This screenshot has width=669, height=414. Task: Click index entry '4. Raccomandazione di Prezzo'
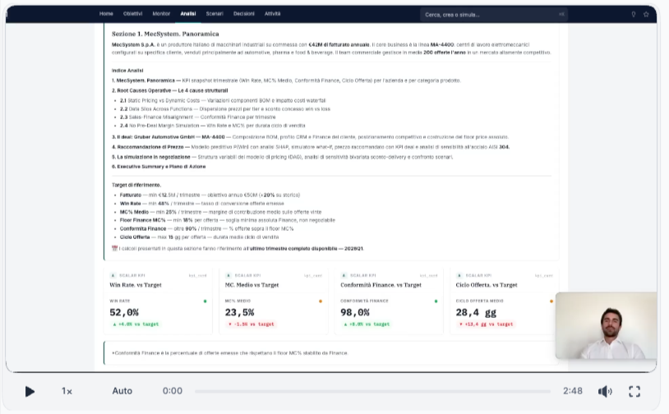tap(311, 147)
